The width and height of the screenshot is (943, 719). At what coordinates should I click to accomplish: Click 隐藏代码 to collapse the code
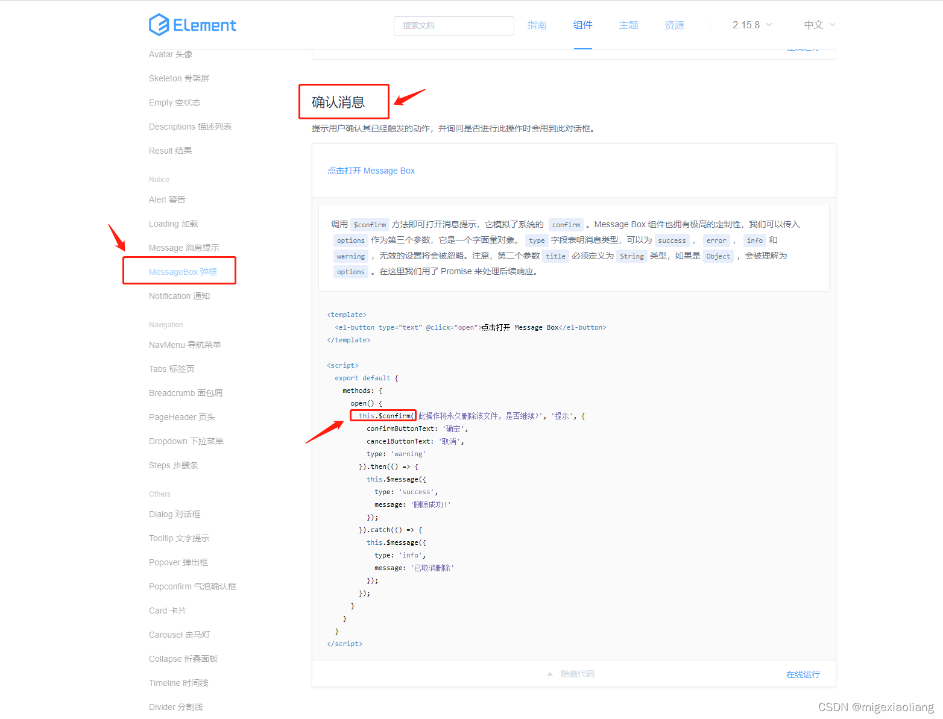pos(577,674)
